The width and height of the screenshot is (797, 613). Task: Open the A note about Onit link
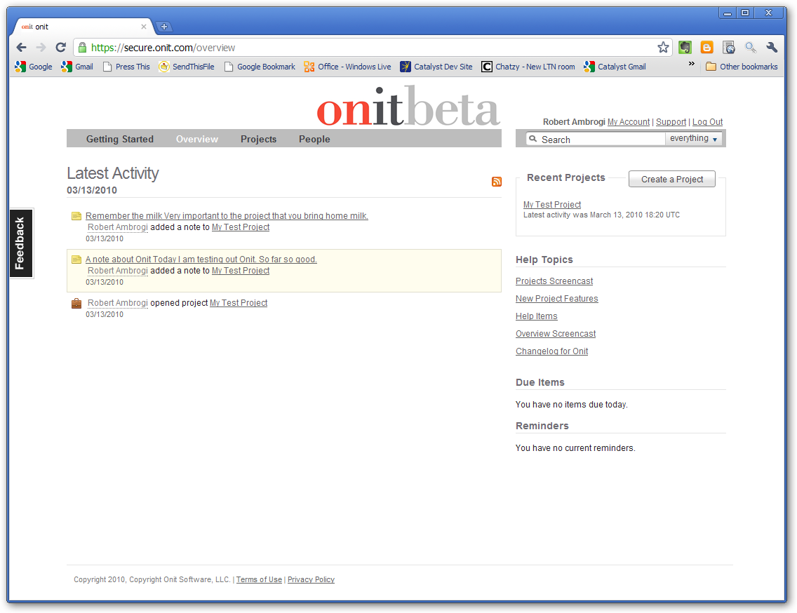click(x=201, y=260)
